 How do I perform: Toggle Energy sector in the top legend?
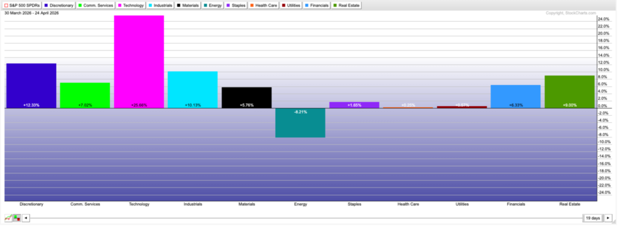(213, 5)
